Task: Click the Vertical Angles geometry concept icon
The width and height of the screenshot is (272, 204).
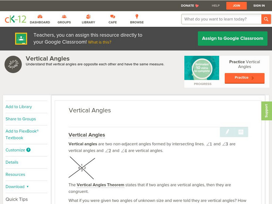Action: coord(13,64)
